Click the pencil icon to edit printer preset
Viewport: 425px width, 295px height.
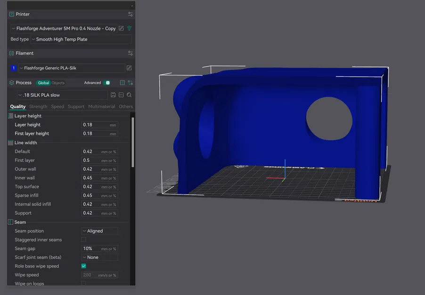pyautogui.click(x=121, y=28)
